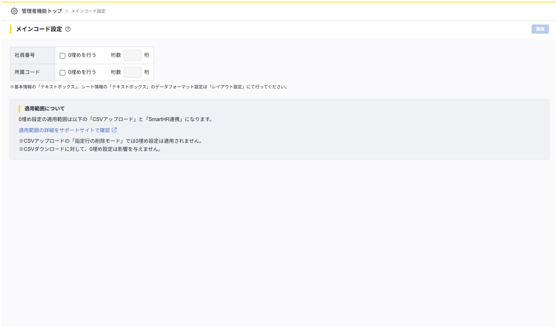The image size is (556, 329).
Task: Click the メインコード設定 page heading
Action: (x=39, y=29)
